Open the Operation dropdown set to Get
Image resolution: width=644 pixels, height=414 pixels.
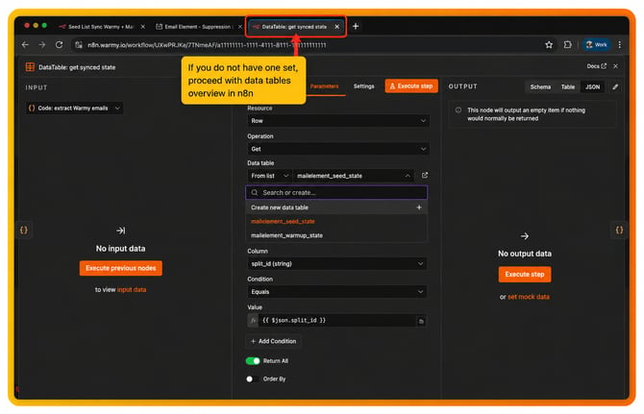pos(338,149)
